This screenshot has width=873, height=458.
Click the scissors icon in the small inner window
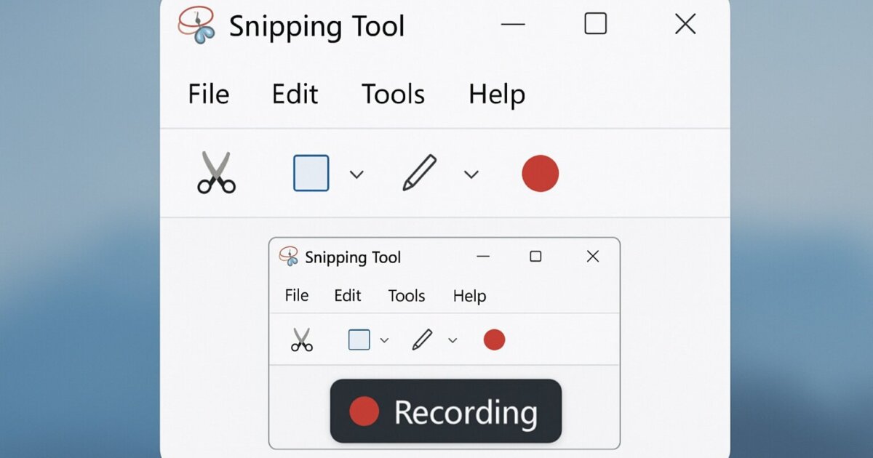pos(301,340)
